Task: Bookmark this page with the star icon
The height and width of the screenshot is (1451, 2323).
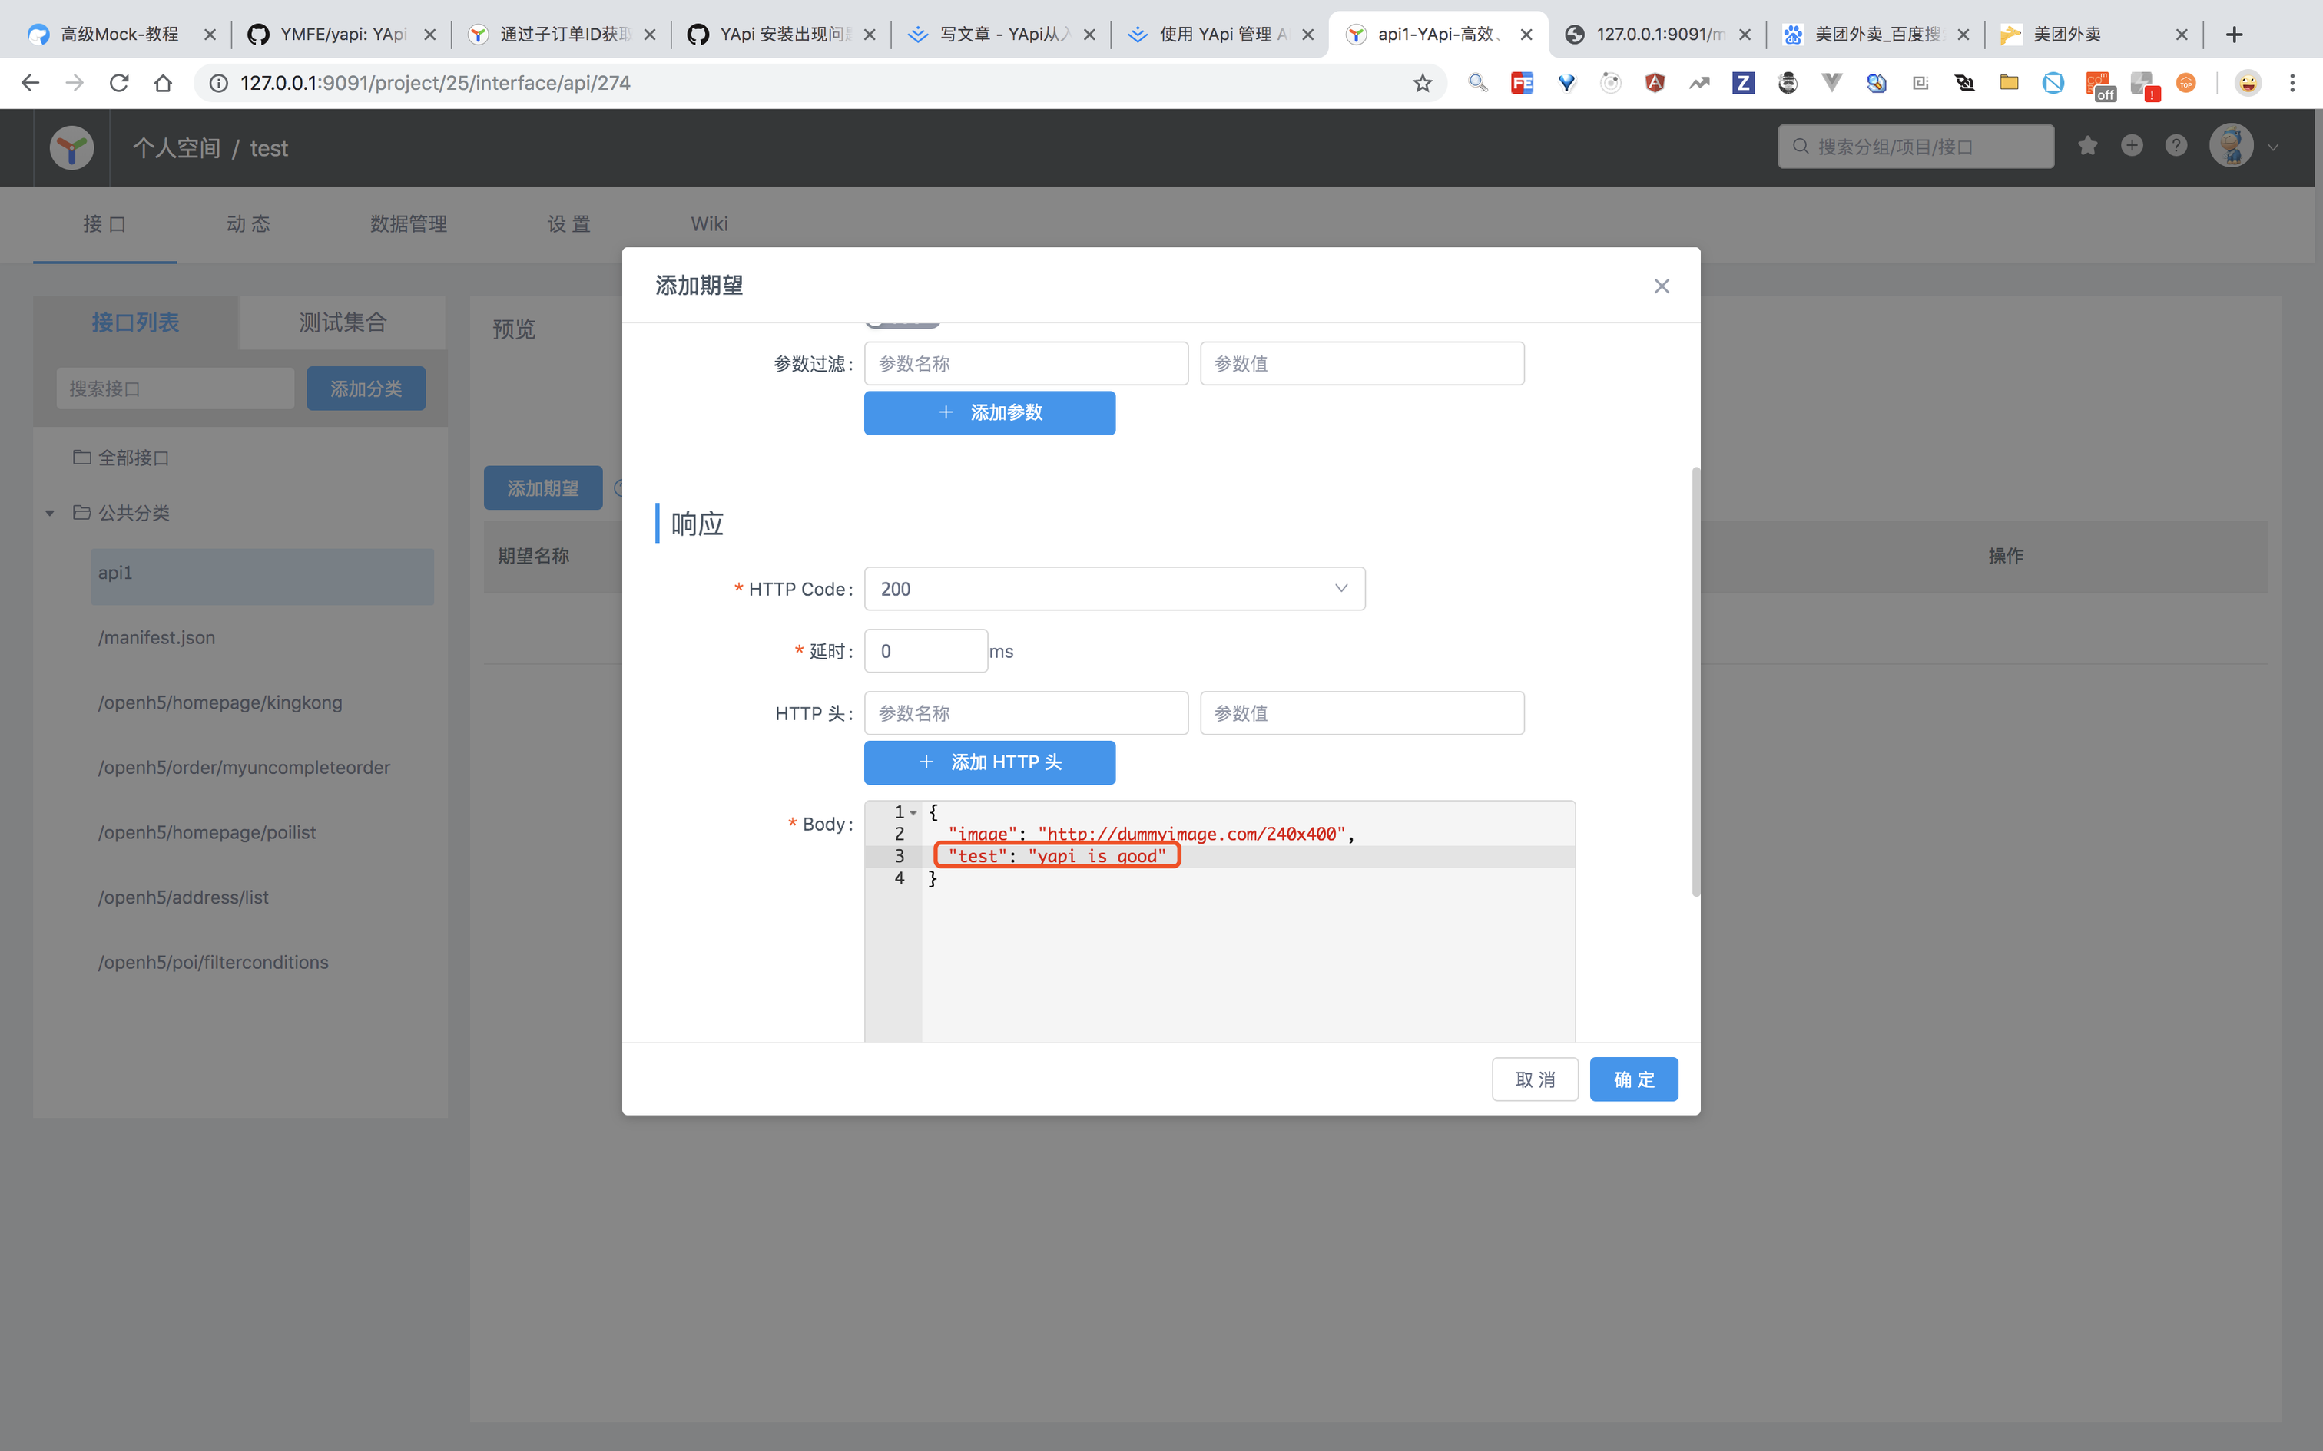Action: 1423,84
